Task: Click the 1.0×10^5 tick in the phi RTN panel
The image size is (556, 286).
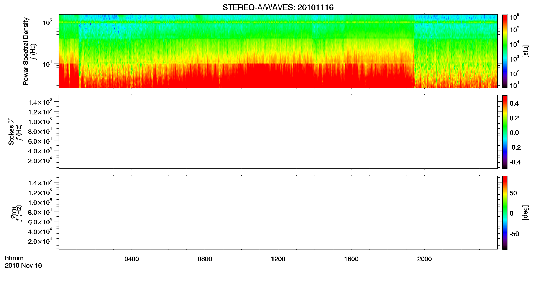Action: click(40, 202)
